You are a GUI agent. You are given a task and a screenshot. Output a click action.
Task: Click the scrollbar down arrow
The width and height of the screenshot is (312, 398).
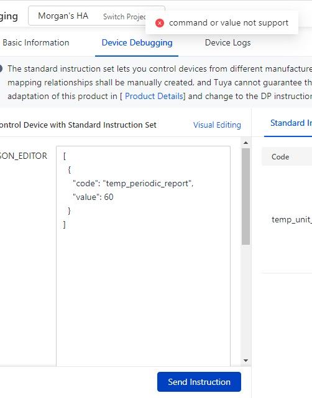point(245,361)
